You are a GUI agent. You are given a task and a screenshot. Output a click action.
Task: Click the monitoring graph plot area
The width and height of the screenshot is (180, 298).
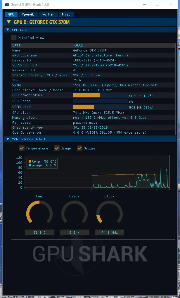click(x=97, y=172)
